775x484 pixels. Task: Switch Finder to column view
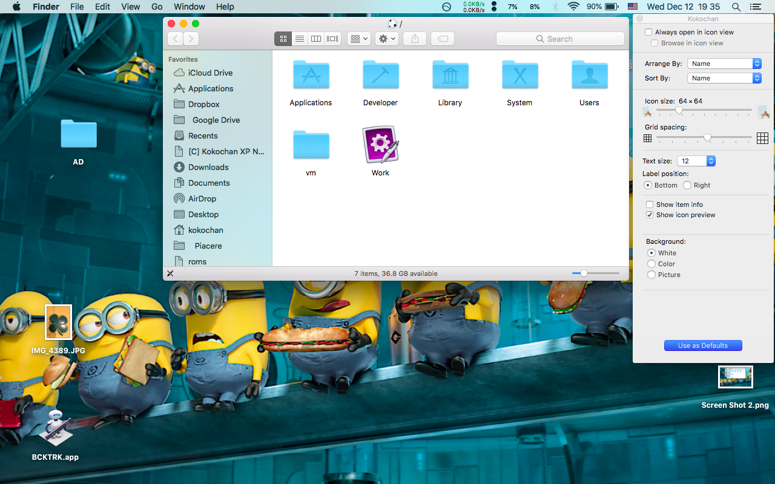click(316, 39)
